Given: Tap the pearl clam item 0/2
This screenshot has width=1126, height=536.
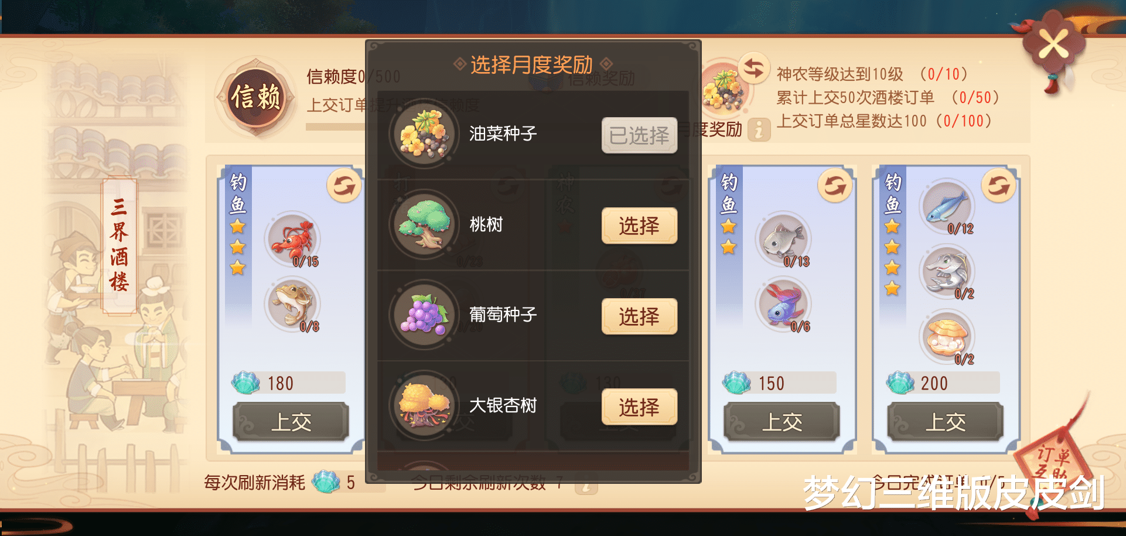Looking at the screenshot, I should [947, 337].
